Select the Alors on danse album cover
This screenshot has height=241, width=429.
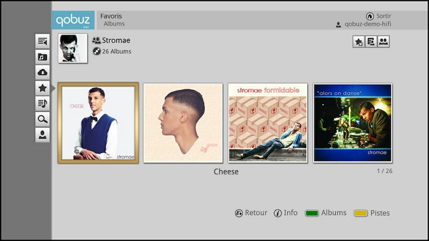[353, 123]
